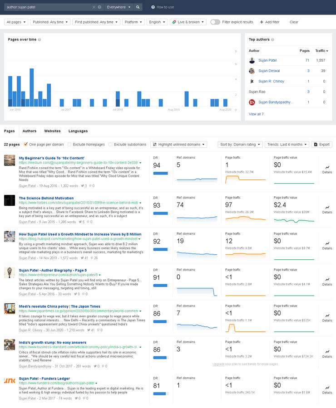Click thumbnail of Growth Mindset article
This screenshot has width=336, height=408.
point(10,237)
